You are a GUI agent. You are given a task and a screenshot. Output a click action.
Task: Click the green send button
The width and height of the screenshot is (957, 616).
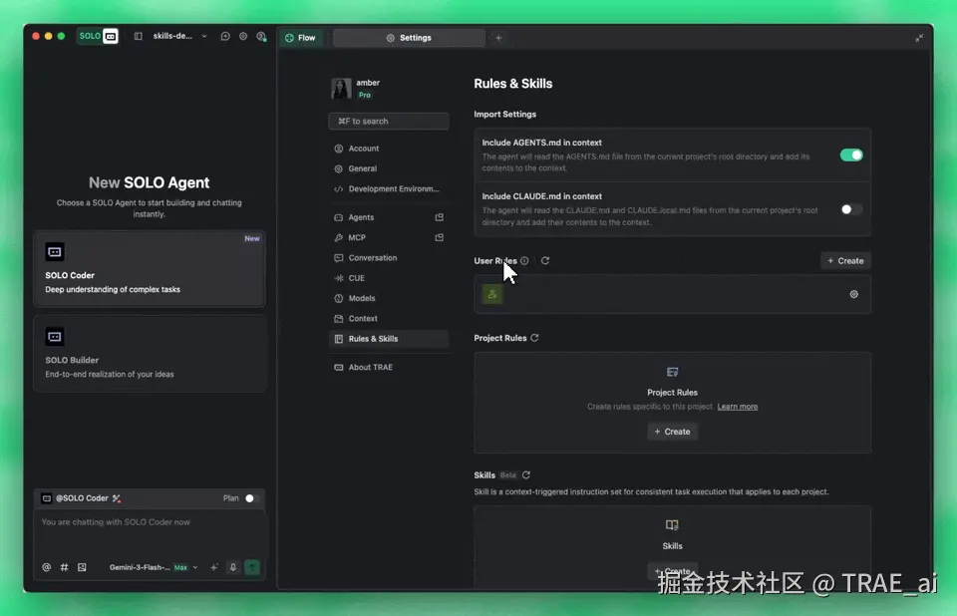point(252,567)
